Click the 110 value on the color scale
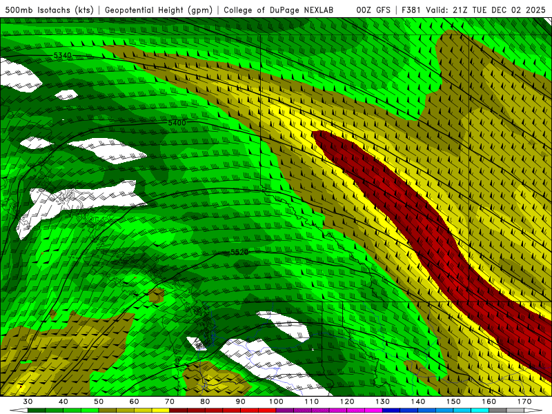The height and width of the screenshot is (414, 552). click(x=312, y=402)
